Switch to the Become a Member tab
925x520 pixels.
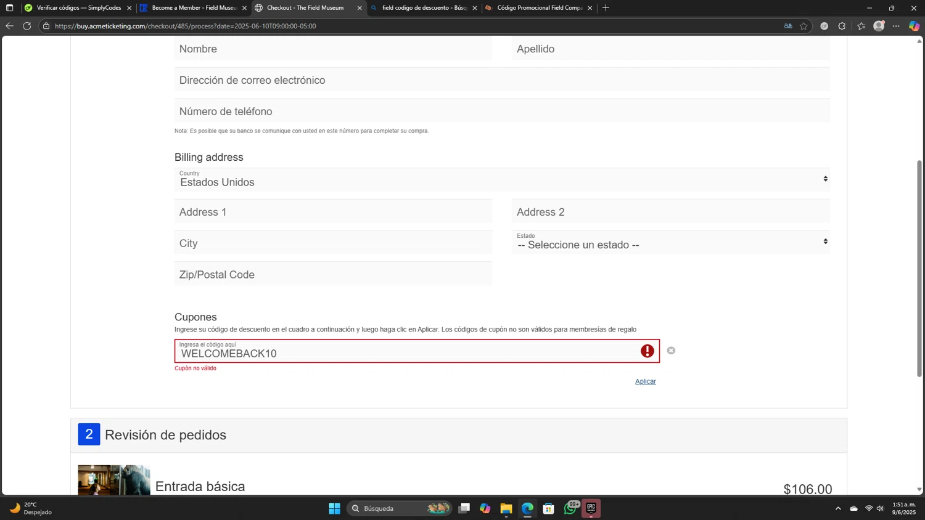point(194,8)
